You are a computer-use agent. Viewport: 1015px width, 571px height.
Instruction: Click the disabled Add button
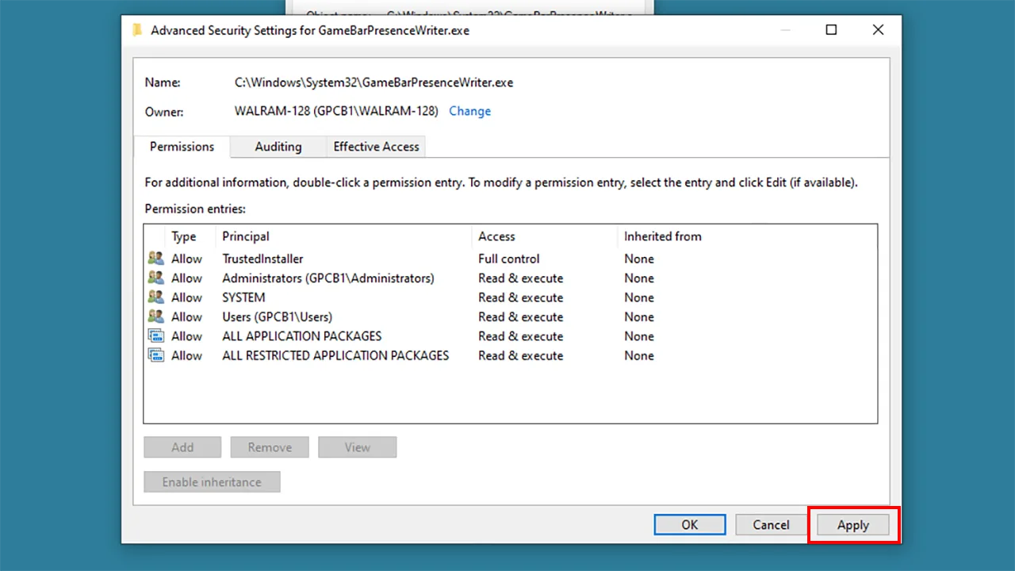point(182,447)
